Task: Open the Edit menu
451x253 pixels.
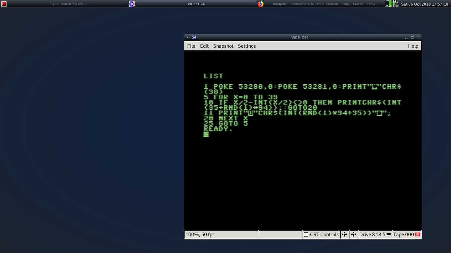Action: click(x=204, y=46)
